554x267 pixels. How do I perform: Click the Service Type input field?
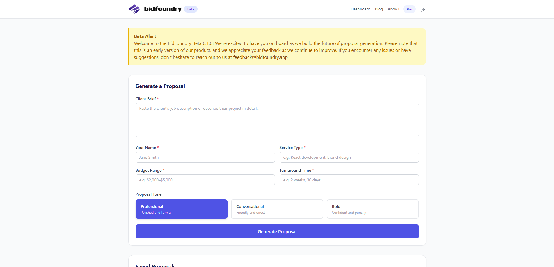(349, 157)
